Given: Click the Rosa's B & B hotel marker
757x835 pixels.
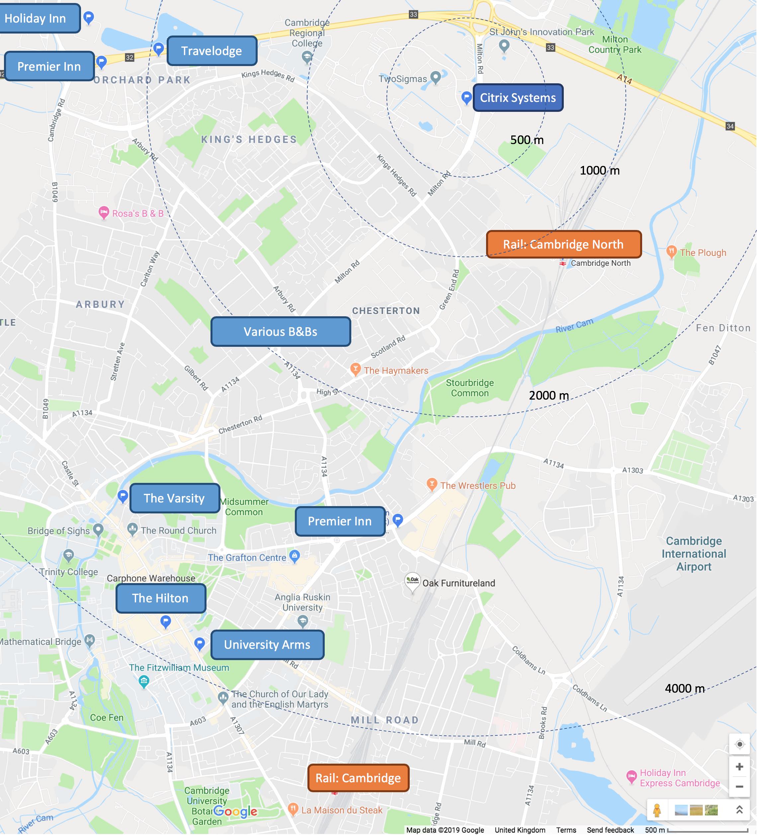Looking at the screenshot, I should tap(104, 213).
